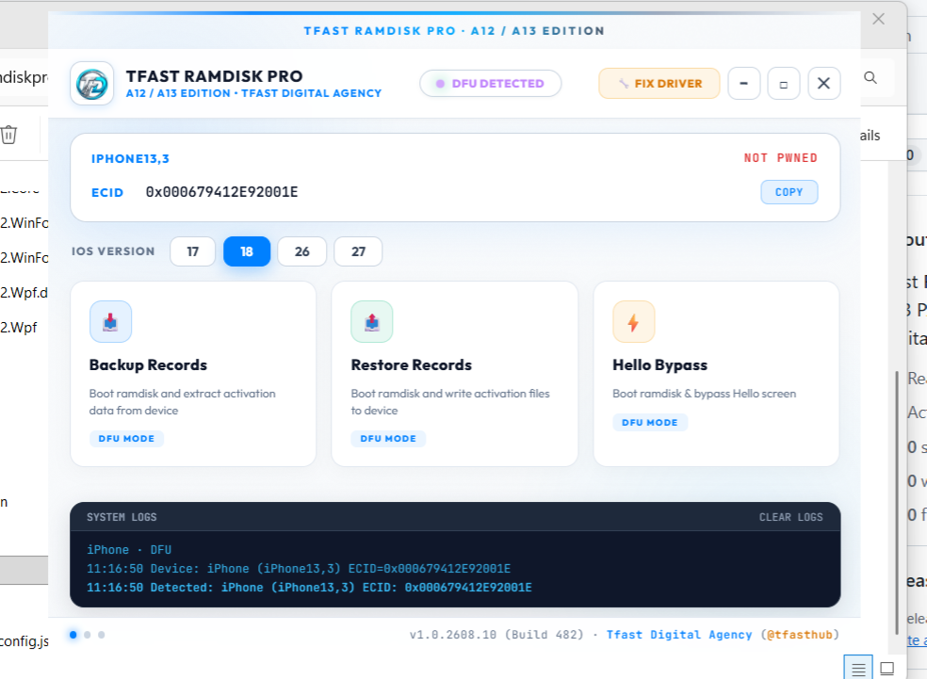
Task: Click the search icon in the background window
Action: tap(870, 77)
